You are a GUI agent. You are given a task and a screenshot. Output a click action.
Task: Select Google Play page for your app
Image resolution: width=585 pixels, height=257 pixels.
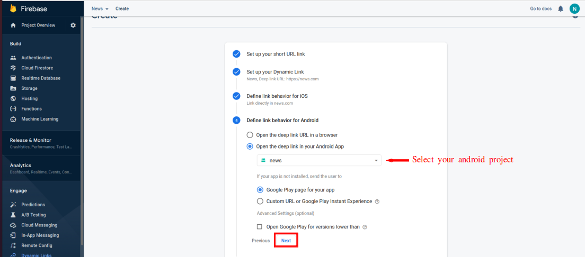[x=260, y=190]
